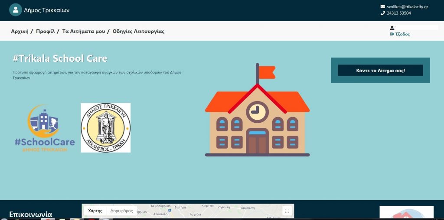Click the sxolikes@trikalacity.gr email address
Screen dimensions: 444x220
[x=407, y=7]
